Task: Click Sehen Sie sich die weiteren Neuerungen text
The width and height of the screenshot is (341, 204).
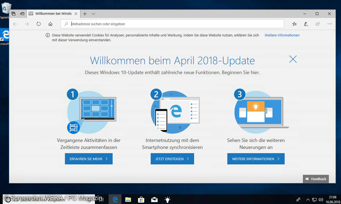Action: [256, 144]
